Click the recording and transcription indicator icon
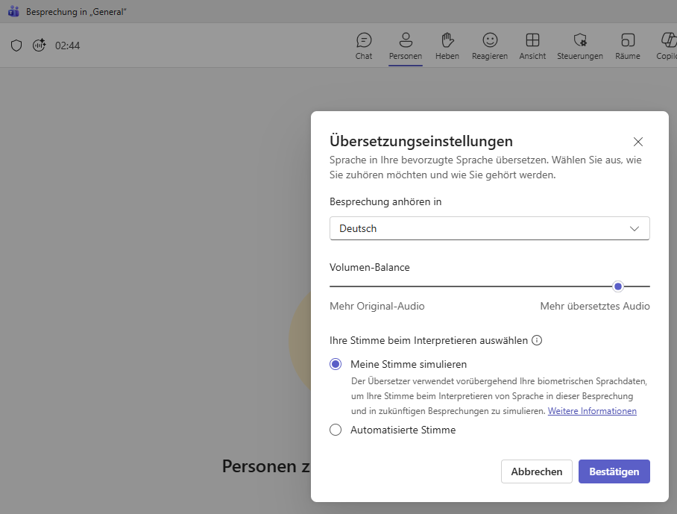The image size is (677, 514). pyautogui.click(x=39, y=45)
